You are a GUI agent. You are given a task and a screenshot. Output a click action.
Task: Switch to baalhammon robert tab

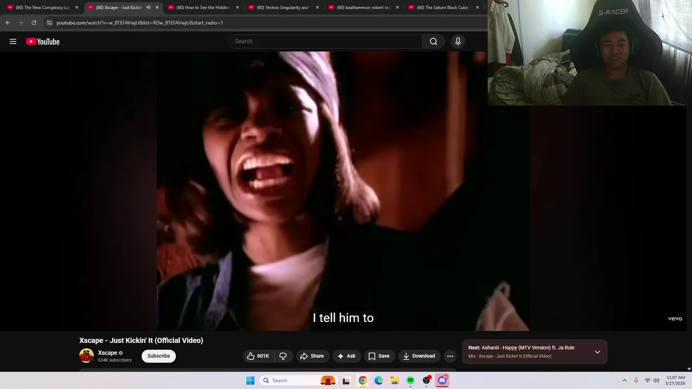pyautogui.click(x=363, y=8)
